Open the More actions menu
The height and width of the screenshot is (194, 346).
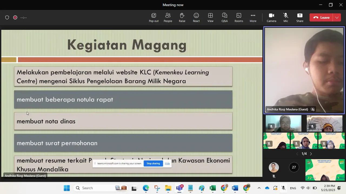[253, 18]
